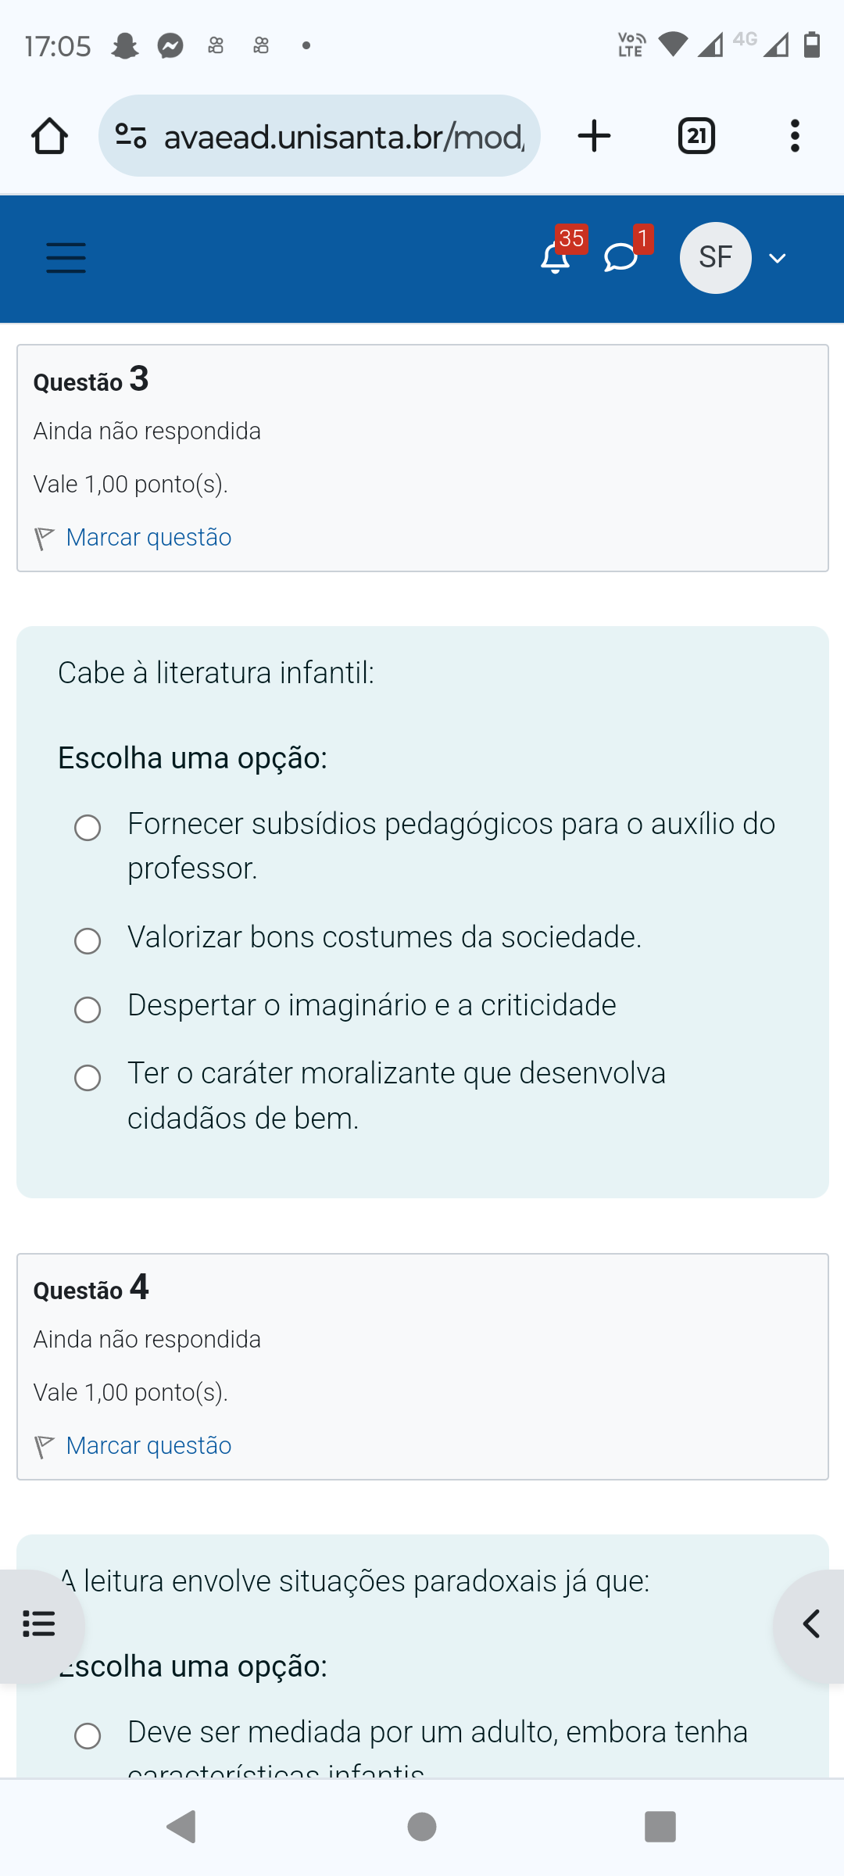The height and width of the screenshot is (1876, 844).
Task: Tap the browser home icon
Action: (49, 136)
